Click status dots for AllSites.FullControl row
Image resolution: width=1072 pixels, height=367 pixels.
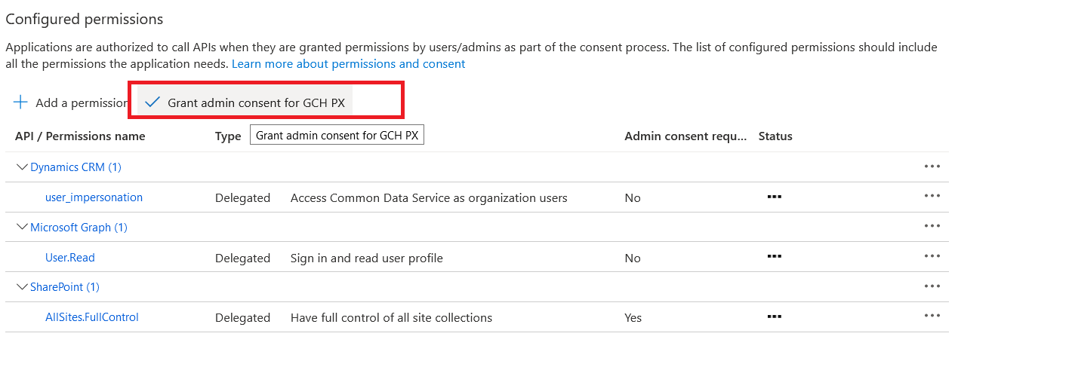tap(774, 317)
